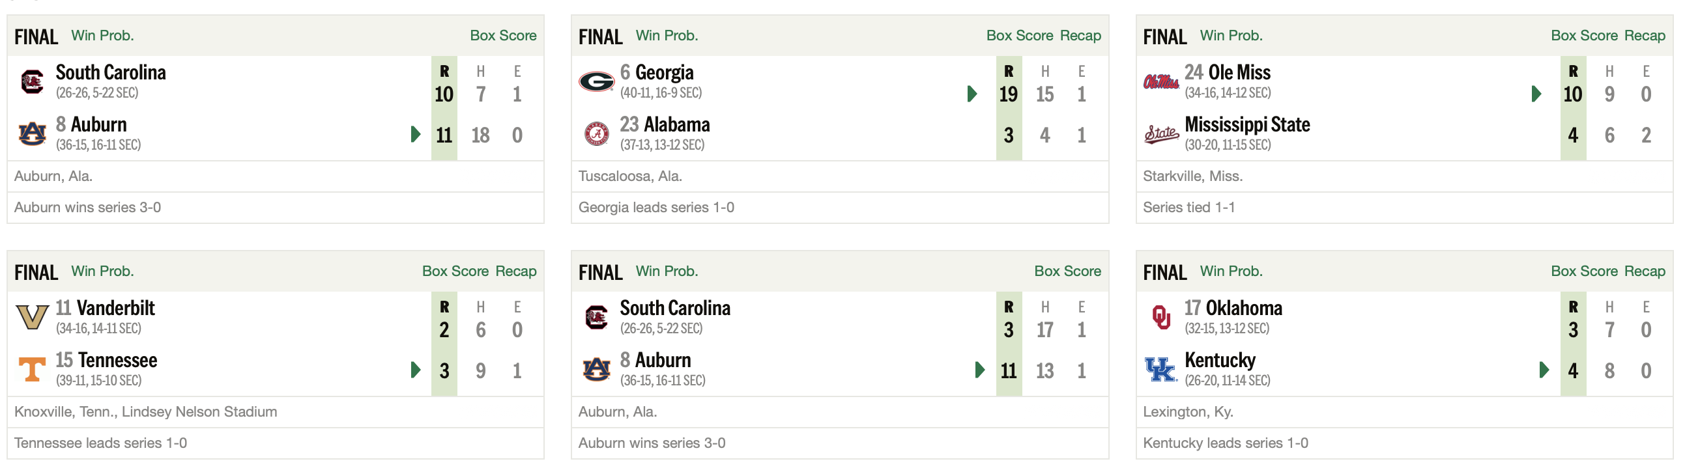1685x470 pixels.
Task: Click the Oklahoma OU logo
Action: click(1161, 318)
